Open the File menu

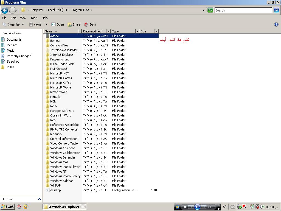tap(4, 18)
